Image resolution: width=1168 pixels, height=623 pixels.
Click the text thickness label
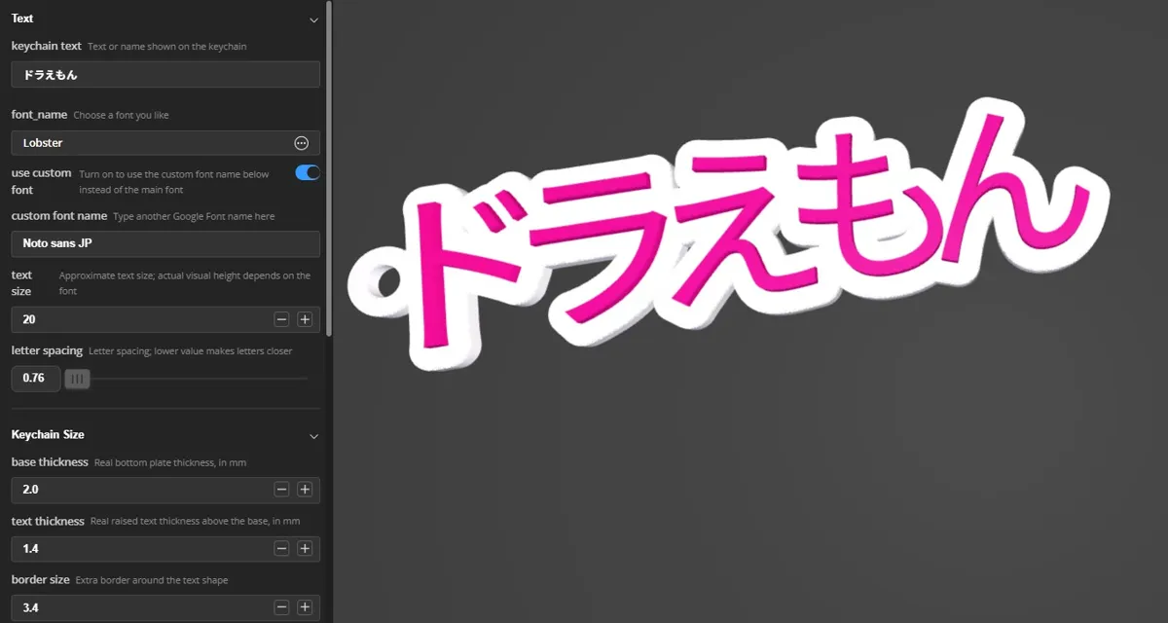tap(48, 521)
